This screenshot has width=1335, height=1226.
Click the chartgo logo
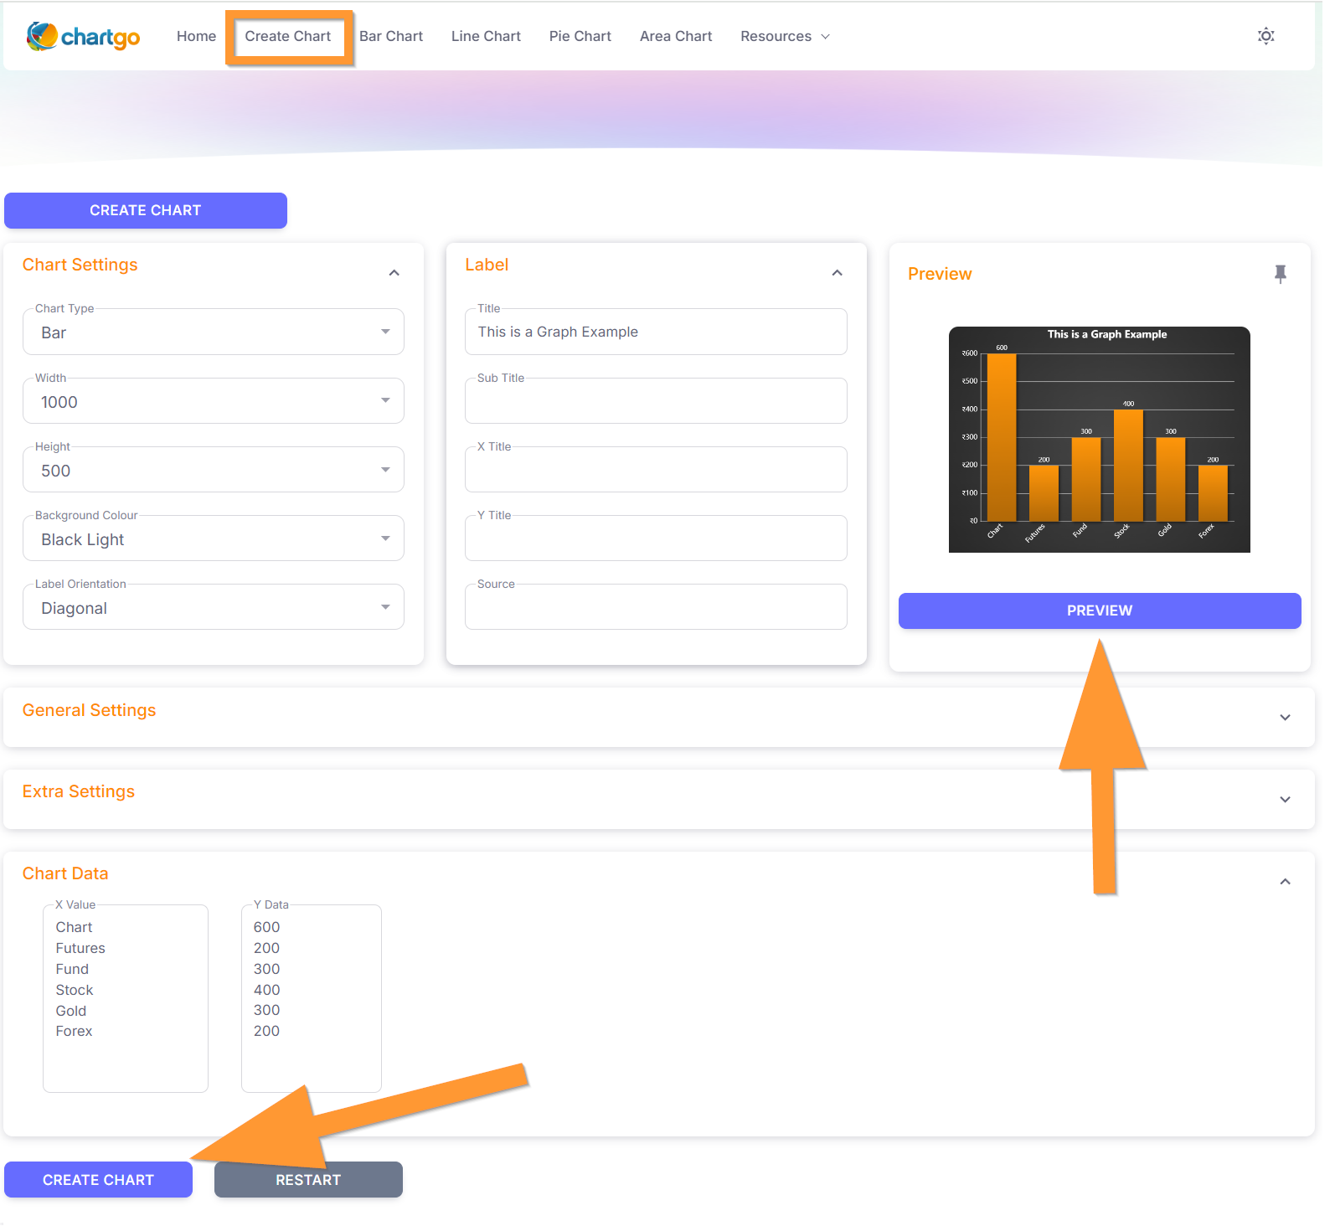coord(83,37)
